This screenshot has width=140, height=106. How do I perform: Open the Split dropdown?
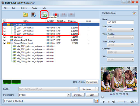(120, 59)
